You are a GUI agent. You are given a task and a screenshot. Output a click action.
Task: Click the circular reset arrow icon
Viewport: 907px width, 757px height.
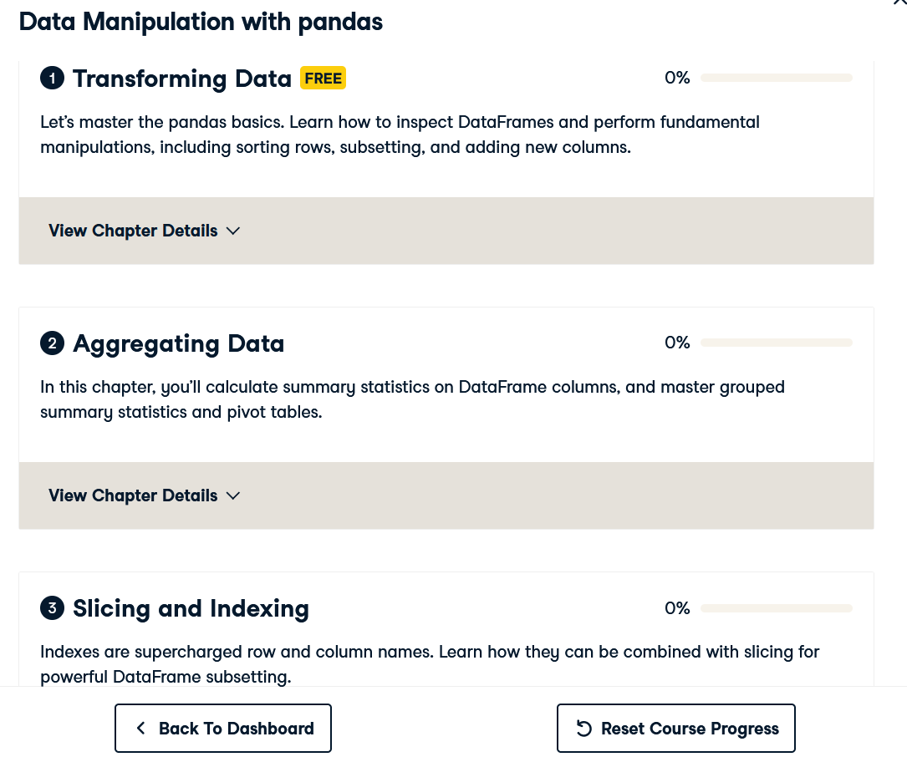click(584, 729)
